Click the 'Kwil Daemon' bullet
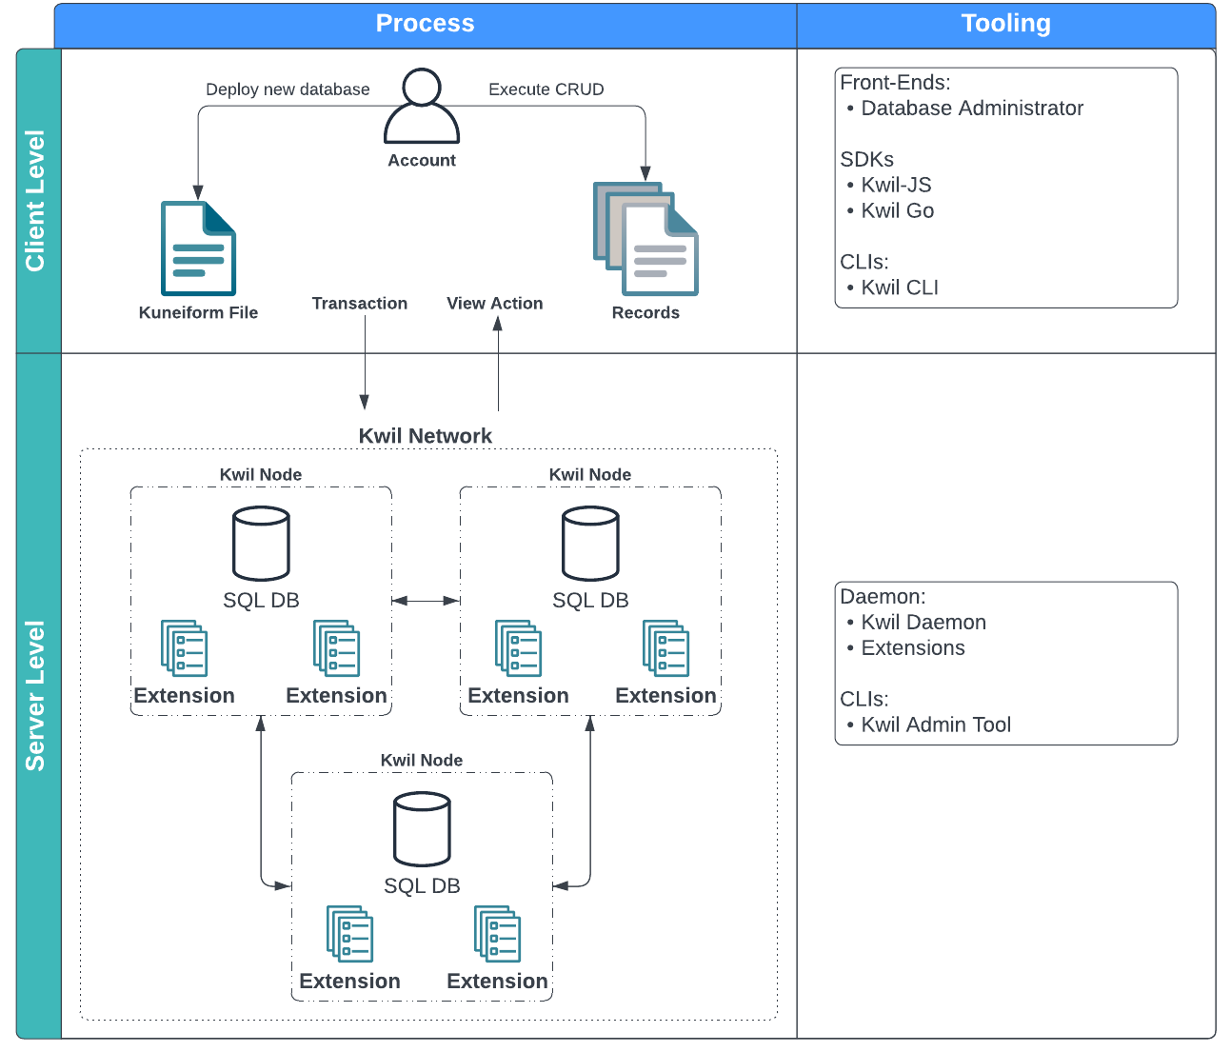The width and height of the screenshot is (1231, 1052). (x=916, y=623)
